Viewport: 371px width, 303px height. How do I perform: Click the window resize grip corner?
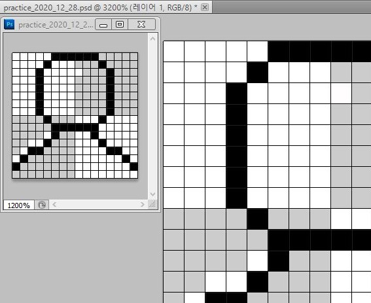click(152, 205)
